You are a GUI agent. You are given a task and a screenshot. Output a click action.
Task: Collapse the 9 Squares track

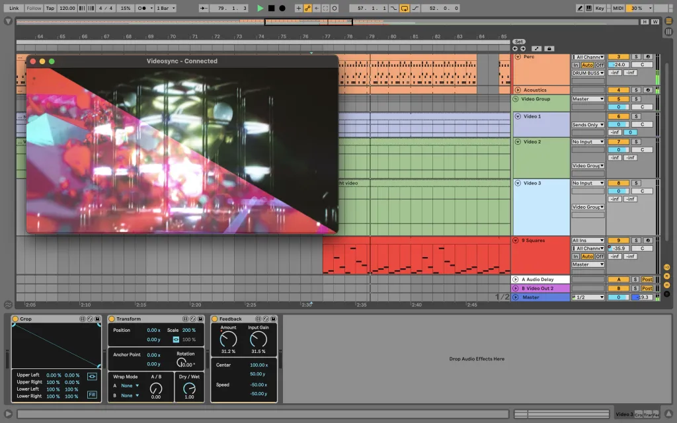517,241
